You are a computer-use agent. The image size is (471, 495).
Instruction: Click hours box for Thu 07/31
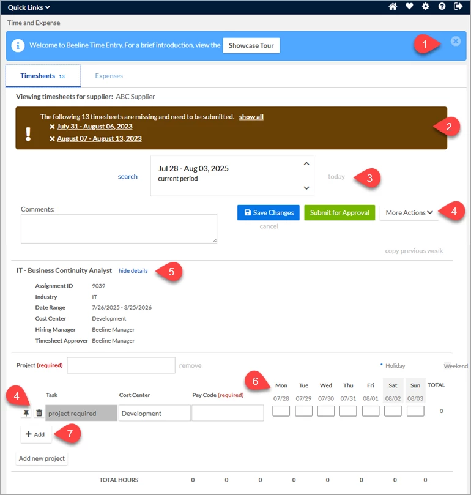tap(348, 411)
